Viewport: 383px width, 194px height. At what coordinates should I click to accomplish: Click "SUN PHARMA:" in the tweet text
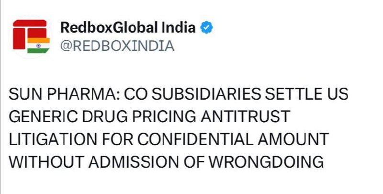pyautogui.click(x=64, y=94)
